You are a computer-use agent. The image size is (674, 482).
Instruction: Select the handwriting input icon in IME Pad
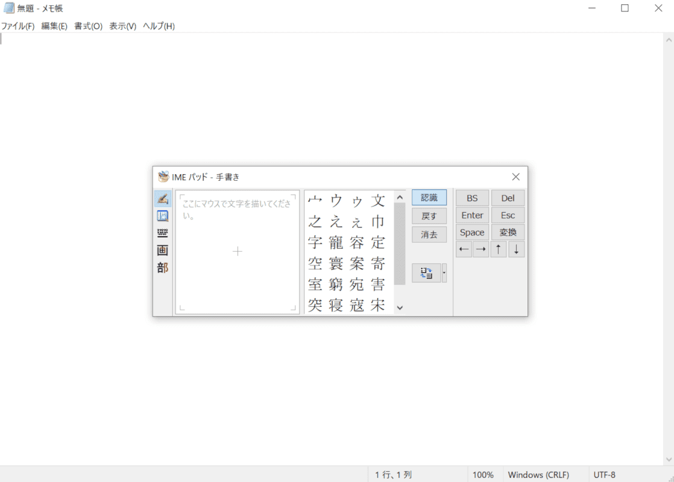pos(163,198)
